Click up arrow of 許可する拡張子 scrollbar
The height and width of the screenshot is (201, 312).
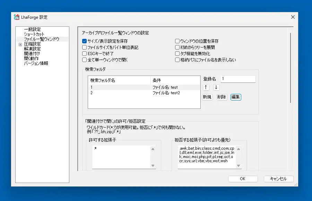click(153, 149)
